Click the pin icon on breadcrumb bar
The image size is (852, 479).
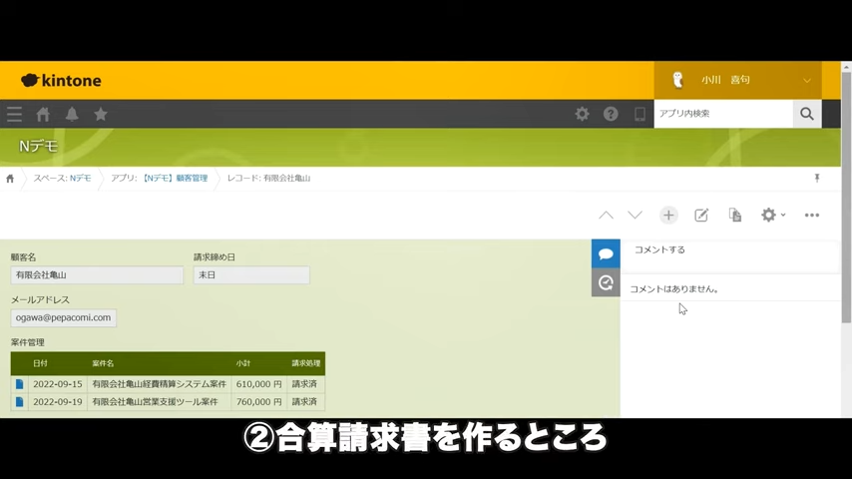817,178
